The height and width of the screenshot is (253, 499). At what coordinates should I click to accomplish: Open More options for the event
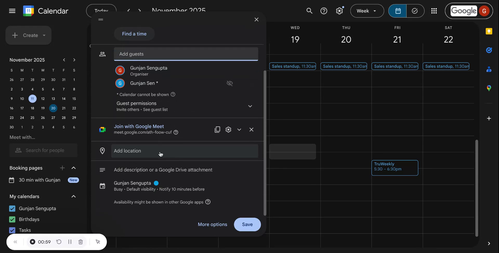click(x=212, y=224)
